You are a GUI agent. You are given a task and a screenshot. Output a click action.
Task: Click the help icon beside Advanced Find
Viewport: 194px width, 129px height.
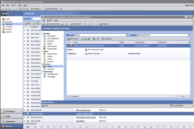tap(61, 9)
